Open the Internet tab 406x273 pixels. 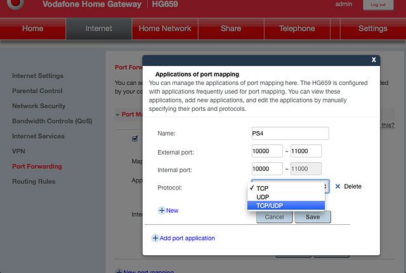[99, 29]
